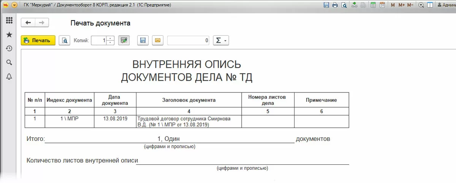456x183 pixels.
Task: Click Save floppy icon in title bar
Action: tap(326, 5)
